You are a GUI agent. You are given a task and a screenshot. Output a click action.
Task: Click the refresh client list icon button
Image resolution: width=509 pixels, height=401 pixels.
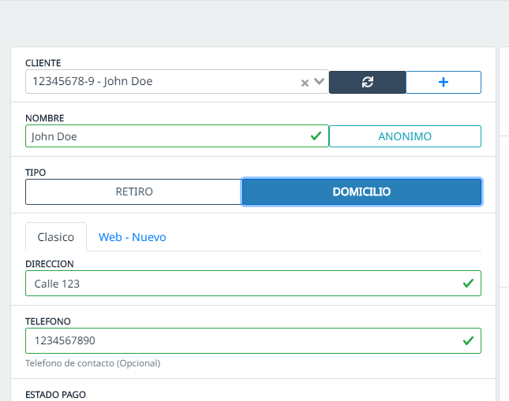367,82
